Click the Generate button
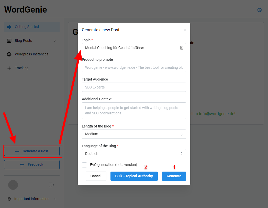This screenshot has height=208, width=268. click(x=174, y=176)
